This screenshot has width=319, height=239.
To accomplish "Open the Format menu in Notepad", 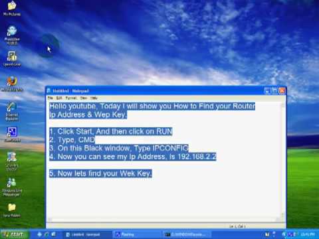I will [x=71, y=98].
